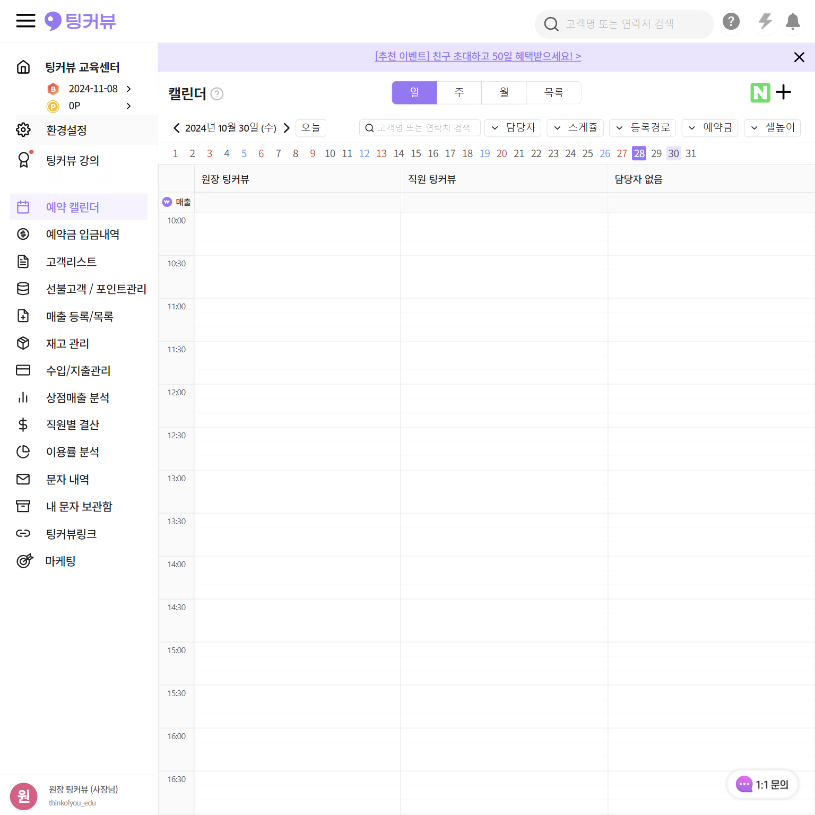
Task: Open the 1:1 문의 chat button
Action: [x=762, y=784]
